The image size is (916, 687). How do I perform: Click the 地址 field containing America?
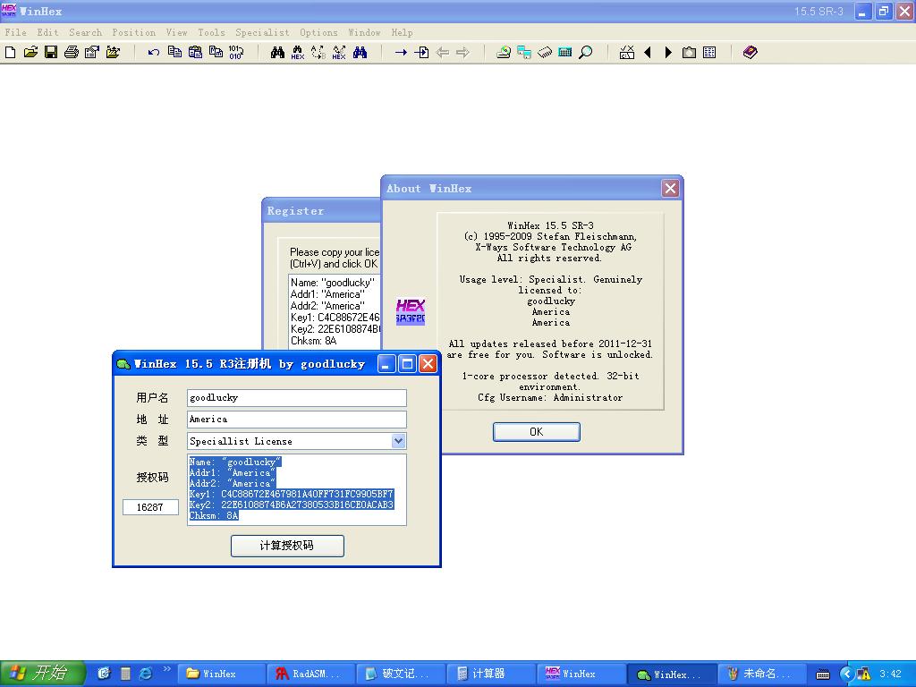[x=297, y=420]
